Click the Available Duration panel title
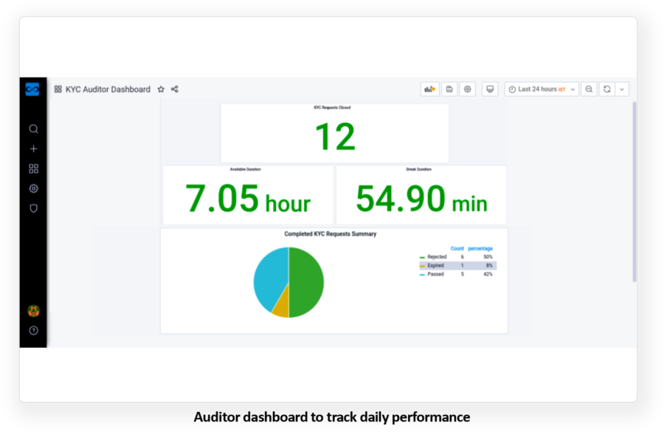This screenshot has height=432, width=664. (245, 169)
